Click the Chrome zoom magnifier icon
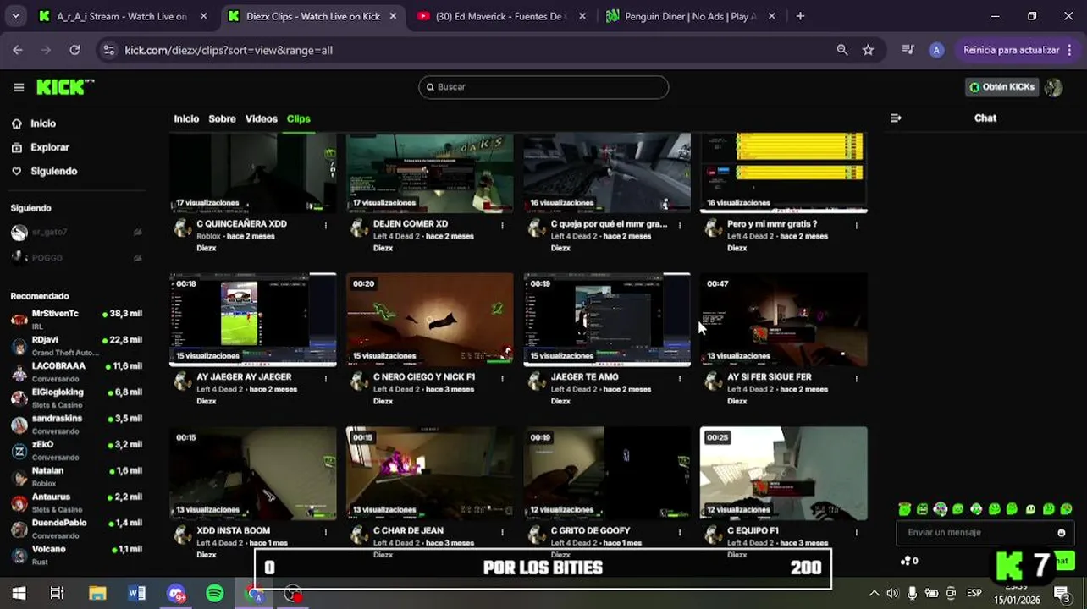This screenshot has height=609, width=1087. point(842,50)
